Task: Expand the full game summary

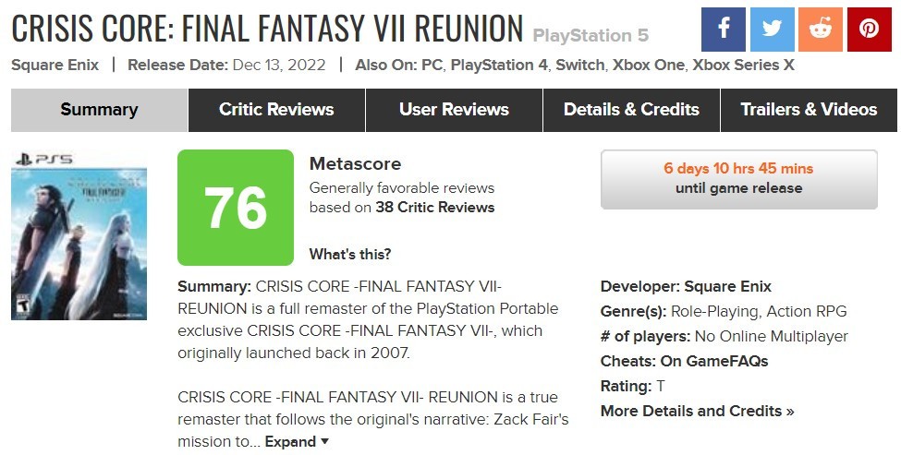Action: pos(297,442)
